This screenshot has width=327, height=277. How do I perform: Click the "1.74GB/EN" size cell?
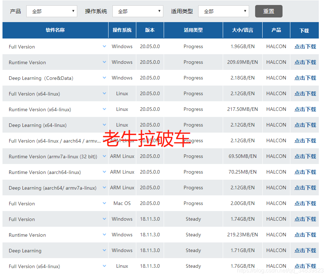pos(243,219)
